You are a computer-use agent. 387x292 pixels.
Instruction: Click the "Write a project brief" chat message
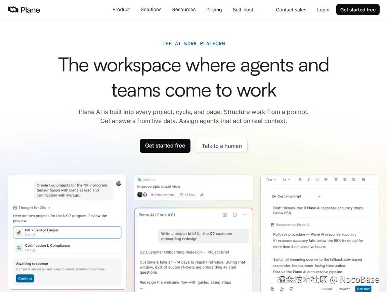203,236
